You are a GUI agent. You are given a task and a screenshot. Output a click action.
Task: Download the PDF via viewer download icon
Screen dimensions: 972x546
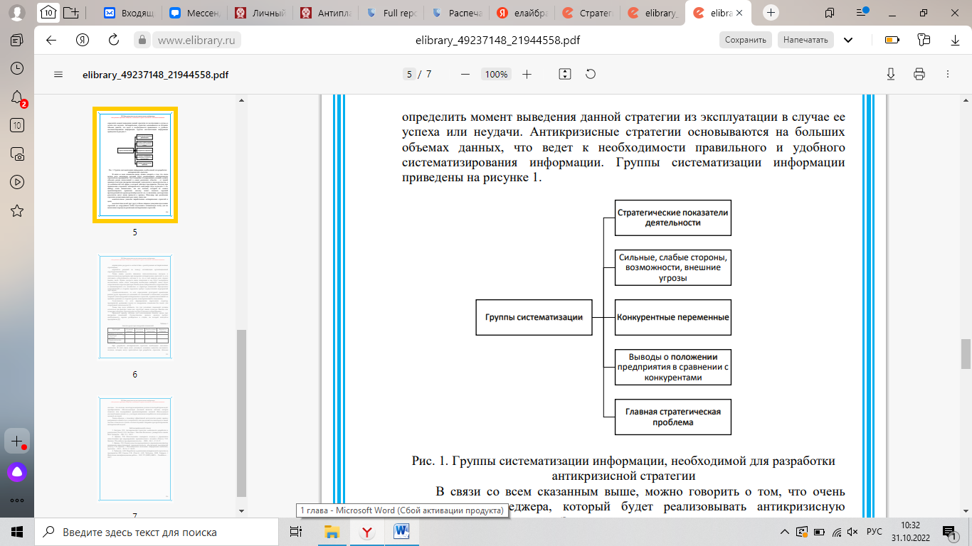coord(891,73)
